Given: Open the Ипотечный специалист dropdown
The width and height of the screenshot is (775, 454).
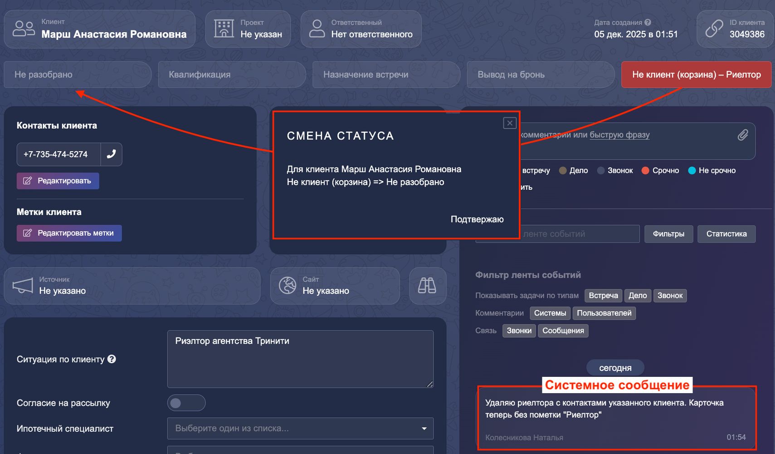Looking at the screenshot, I should [300, 429].
